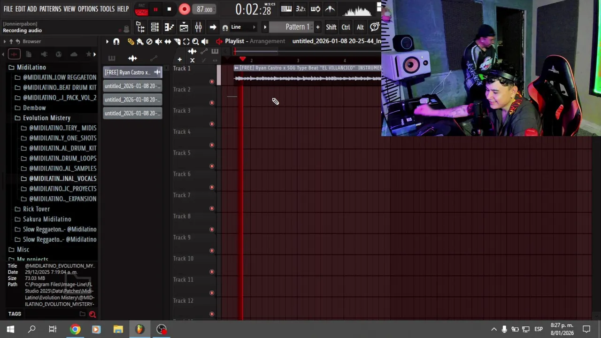
Task: Expand the Dembow folder
Action: [x=34, y=108]
